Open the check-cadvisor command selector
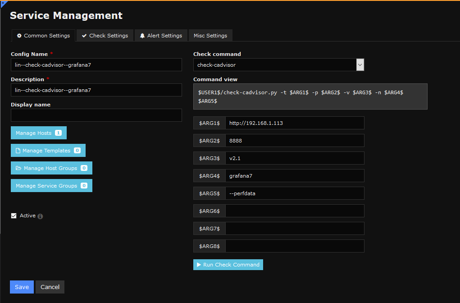The width and height of the screenshot is (460, 303). pos(275,65)
